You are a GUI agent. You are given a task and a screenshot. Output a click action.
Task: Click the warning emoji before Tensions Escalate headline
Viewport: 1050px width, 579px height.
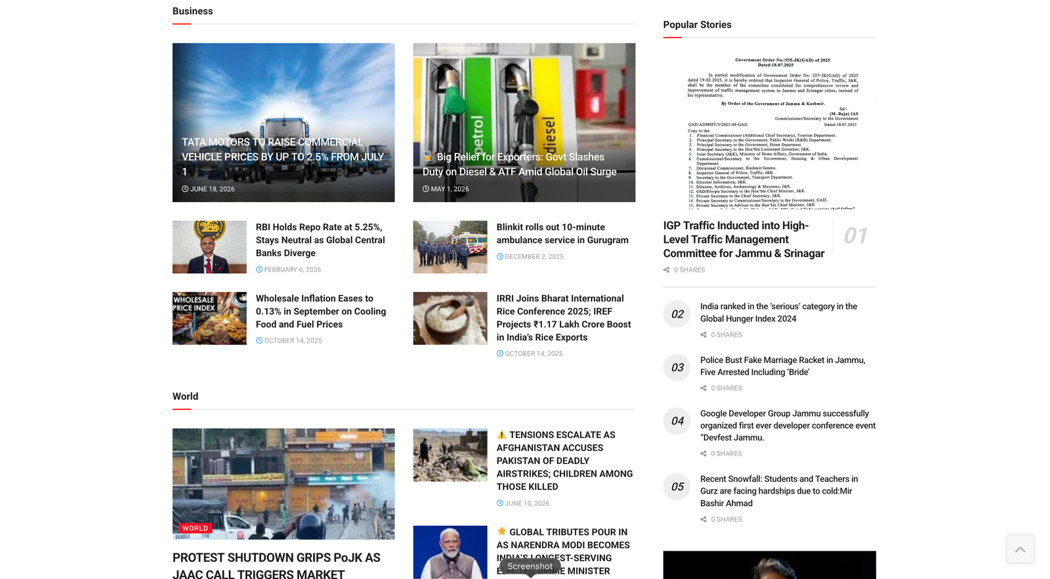click(502, 435)
